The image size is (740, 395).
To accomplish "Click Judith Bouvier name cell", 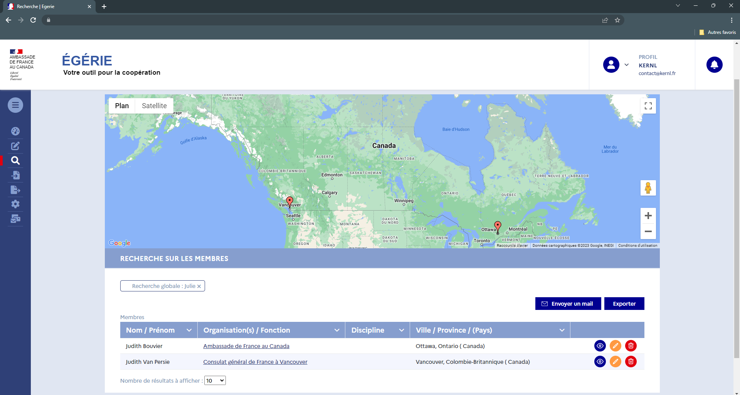I will 144,346.
